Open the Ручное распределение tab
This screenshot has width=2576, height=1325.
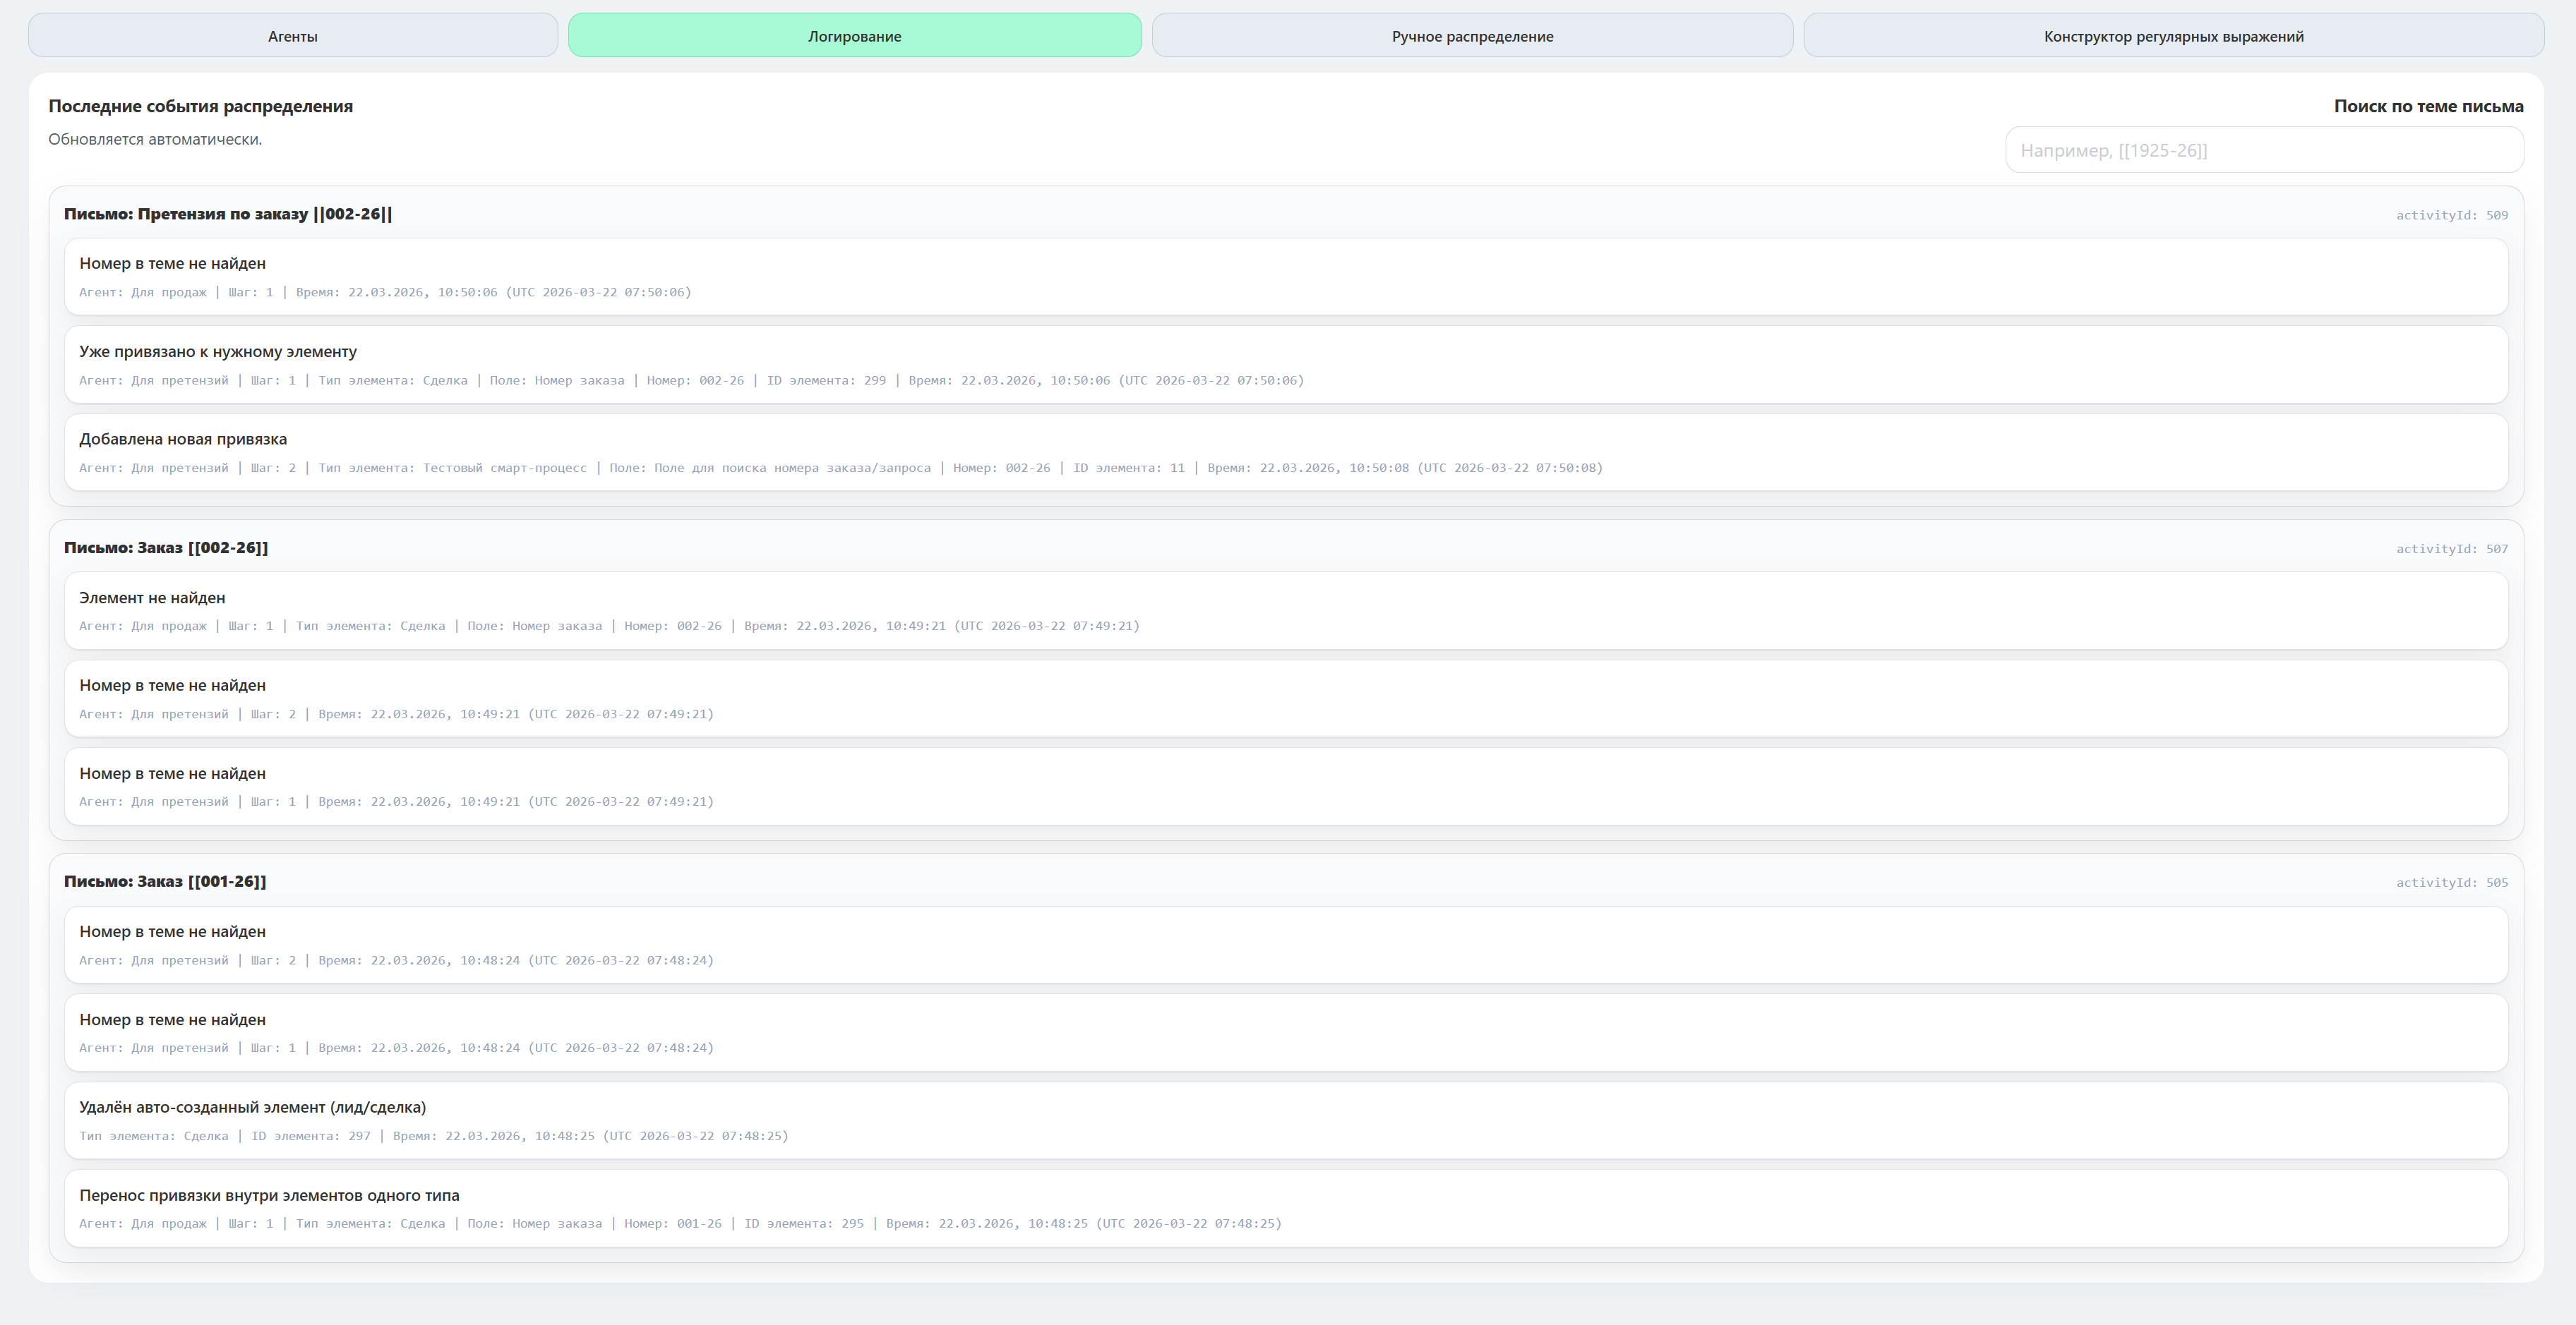click(1472, 36)
